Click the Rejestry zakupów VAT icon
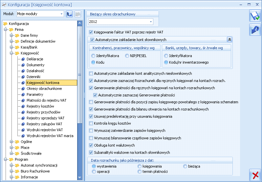Viewport: 262px width, 182px height. pyautogui.click(x=23, y=124)
